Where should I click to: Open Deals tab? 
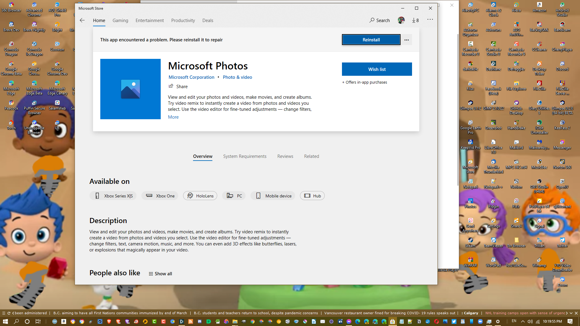point(208,20)
